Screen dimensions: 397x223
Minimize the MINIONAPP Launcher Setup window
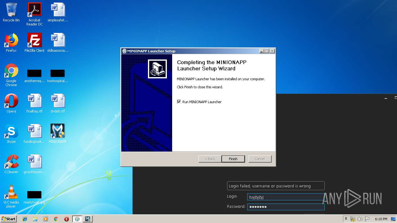pyautogui.click(x=261, y=51)
